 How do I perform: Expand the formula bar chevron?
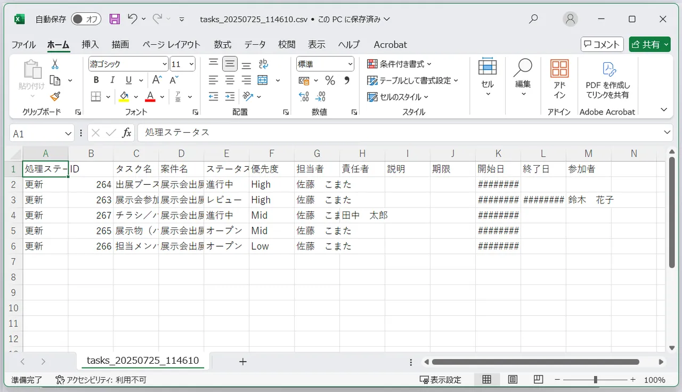coord(668,133)
